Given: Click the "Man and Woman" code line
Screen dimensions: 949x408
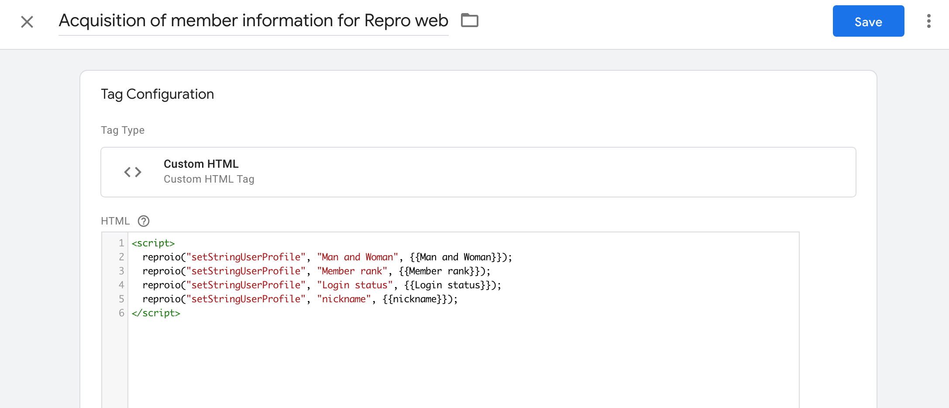Looking at the screenshot, I should [327, 257].
